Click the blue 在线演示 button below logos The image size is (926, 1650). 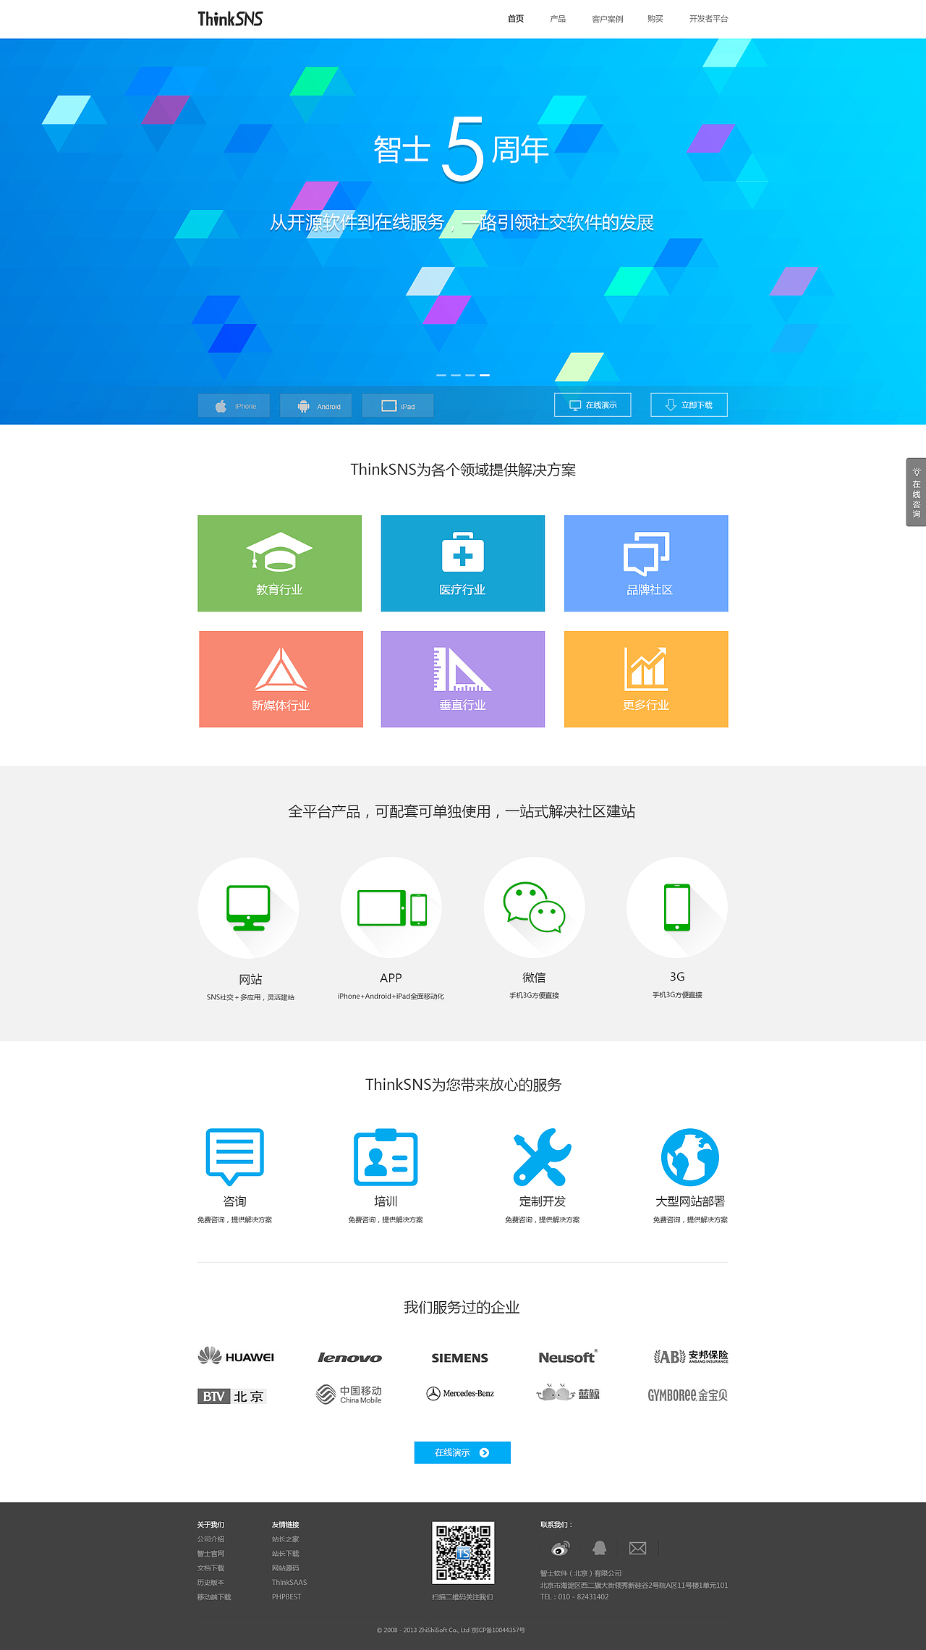462,1452
